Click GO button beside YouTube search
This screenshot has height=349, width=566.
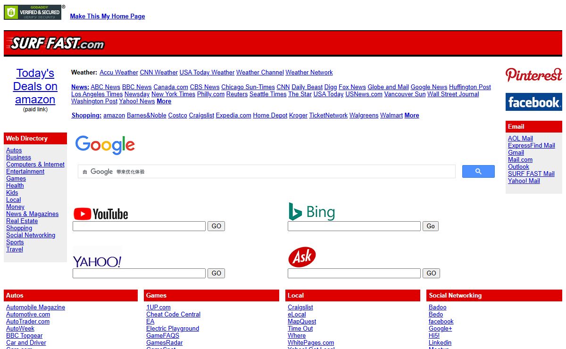click(x=216, y=226)
